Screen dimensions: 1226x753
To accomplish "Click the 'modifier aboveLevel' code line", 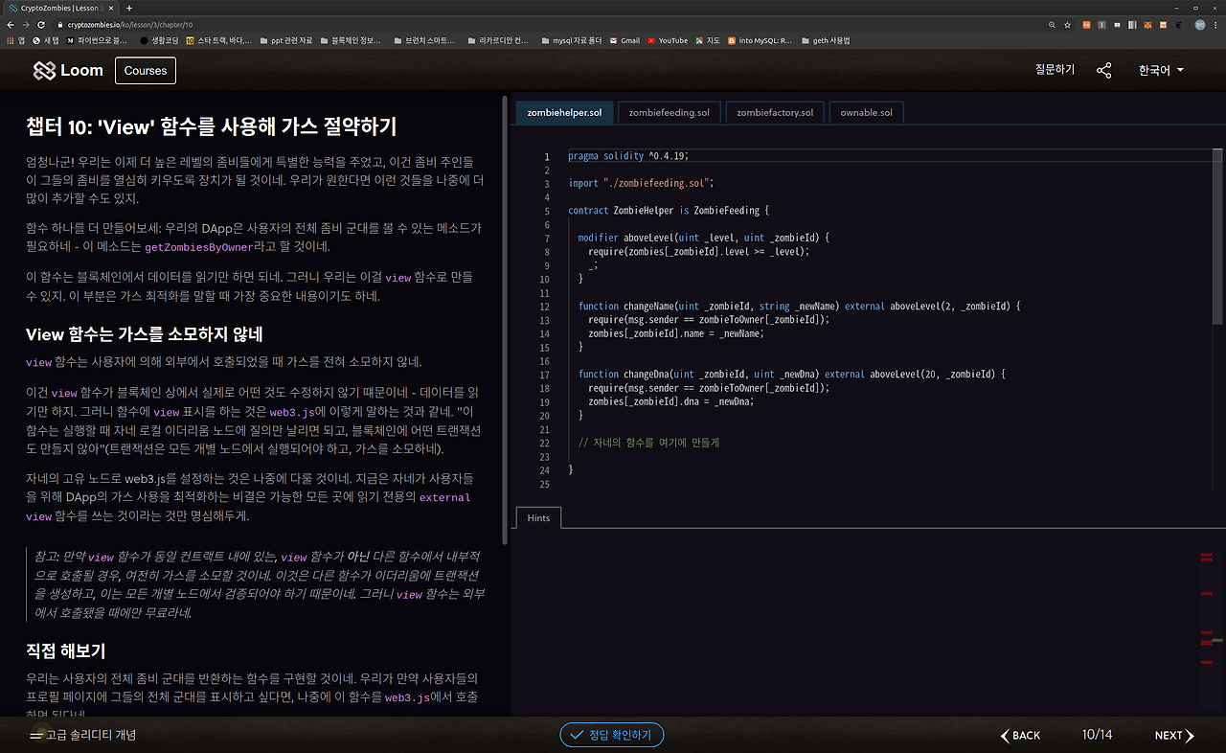I will click(x=704, y=238).
